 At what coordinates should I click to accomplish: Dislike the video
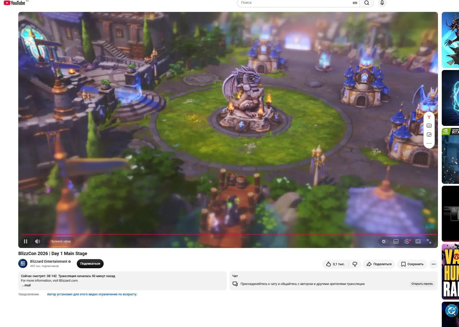355,264
